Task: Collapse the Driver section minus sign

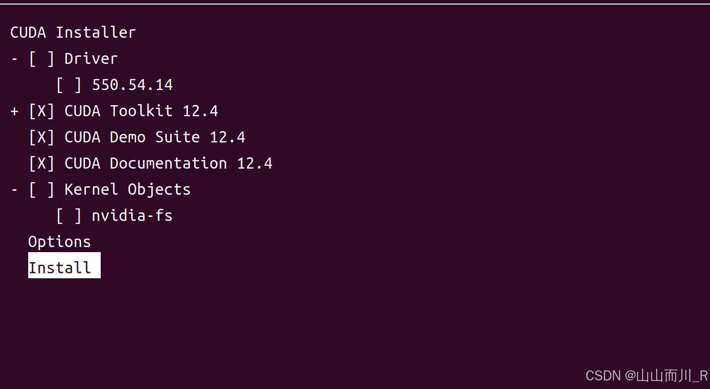Action: (x=15, y=59)
